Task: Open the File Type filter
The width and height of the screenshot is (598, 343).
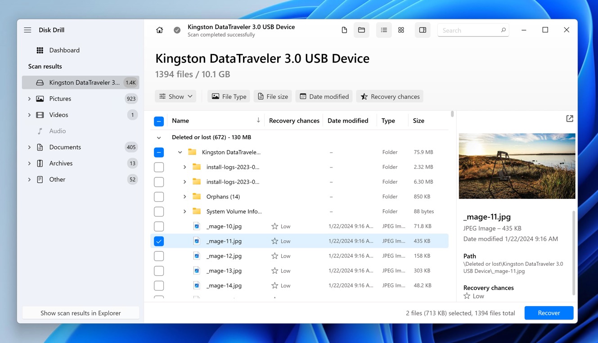Action: click(229, 97)
